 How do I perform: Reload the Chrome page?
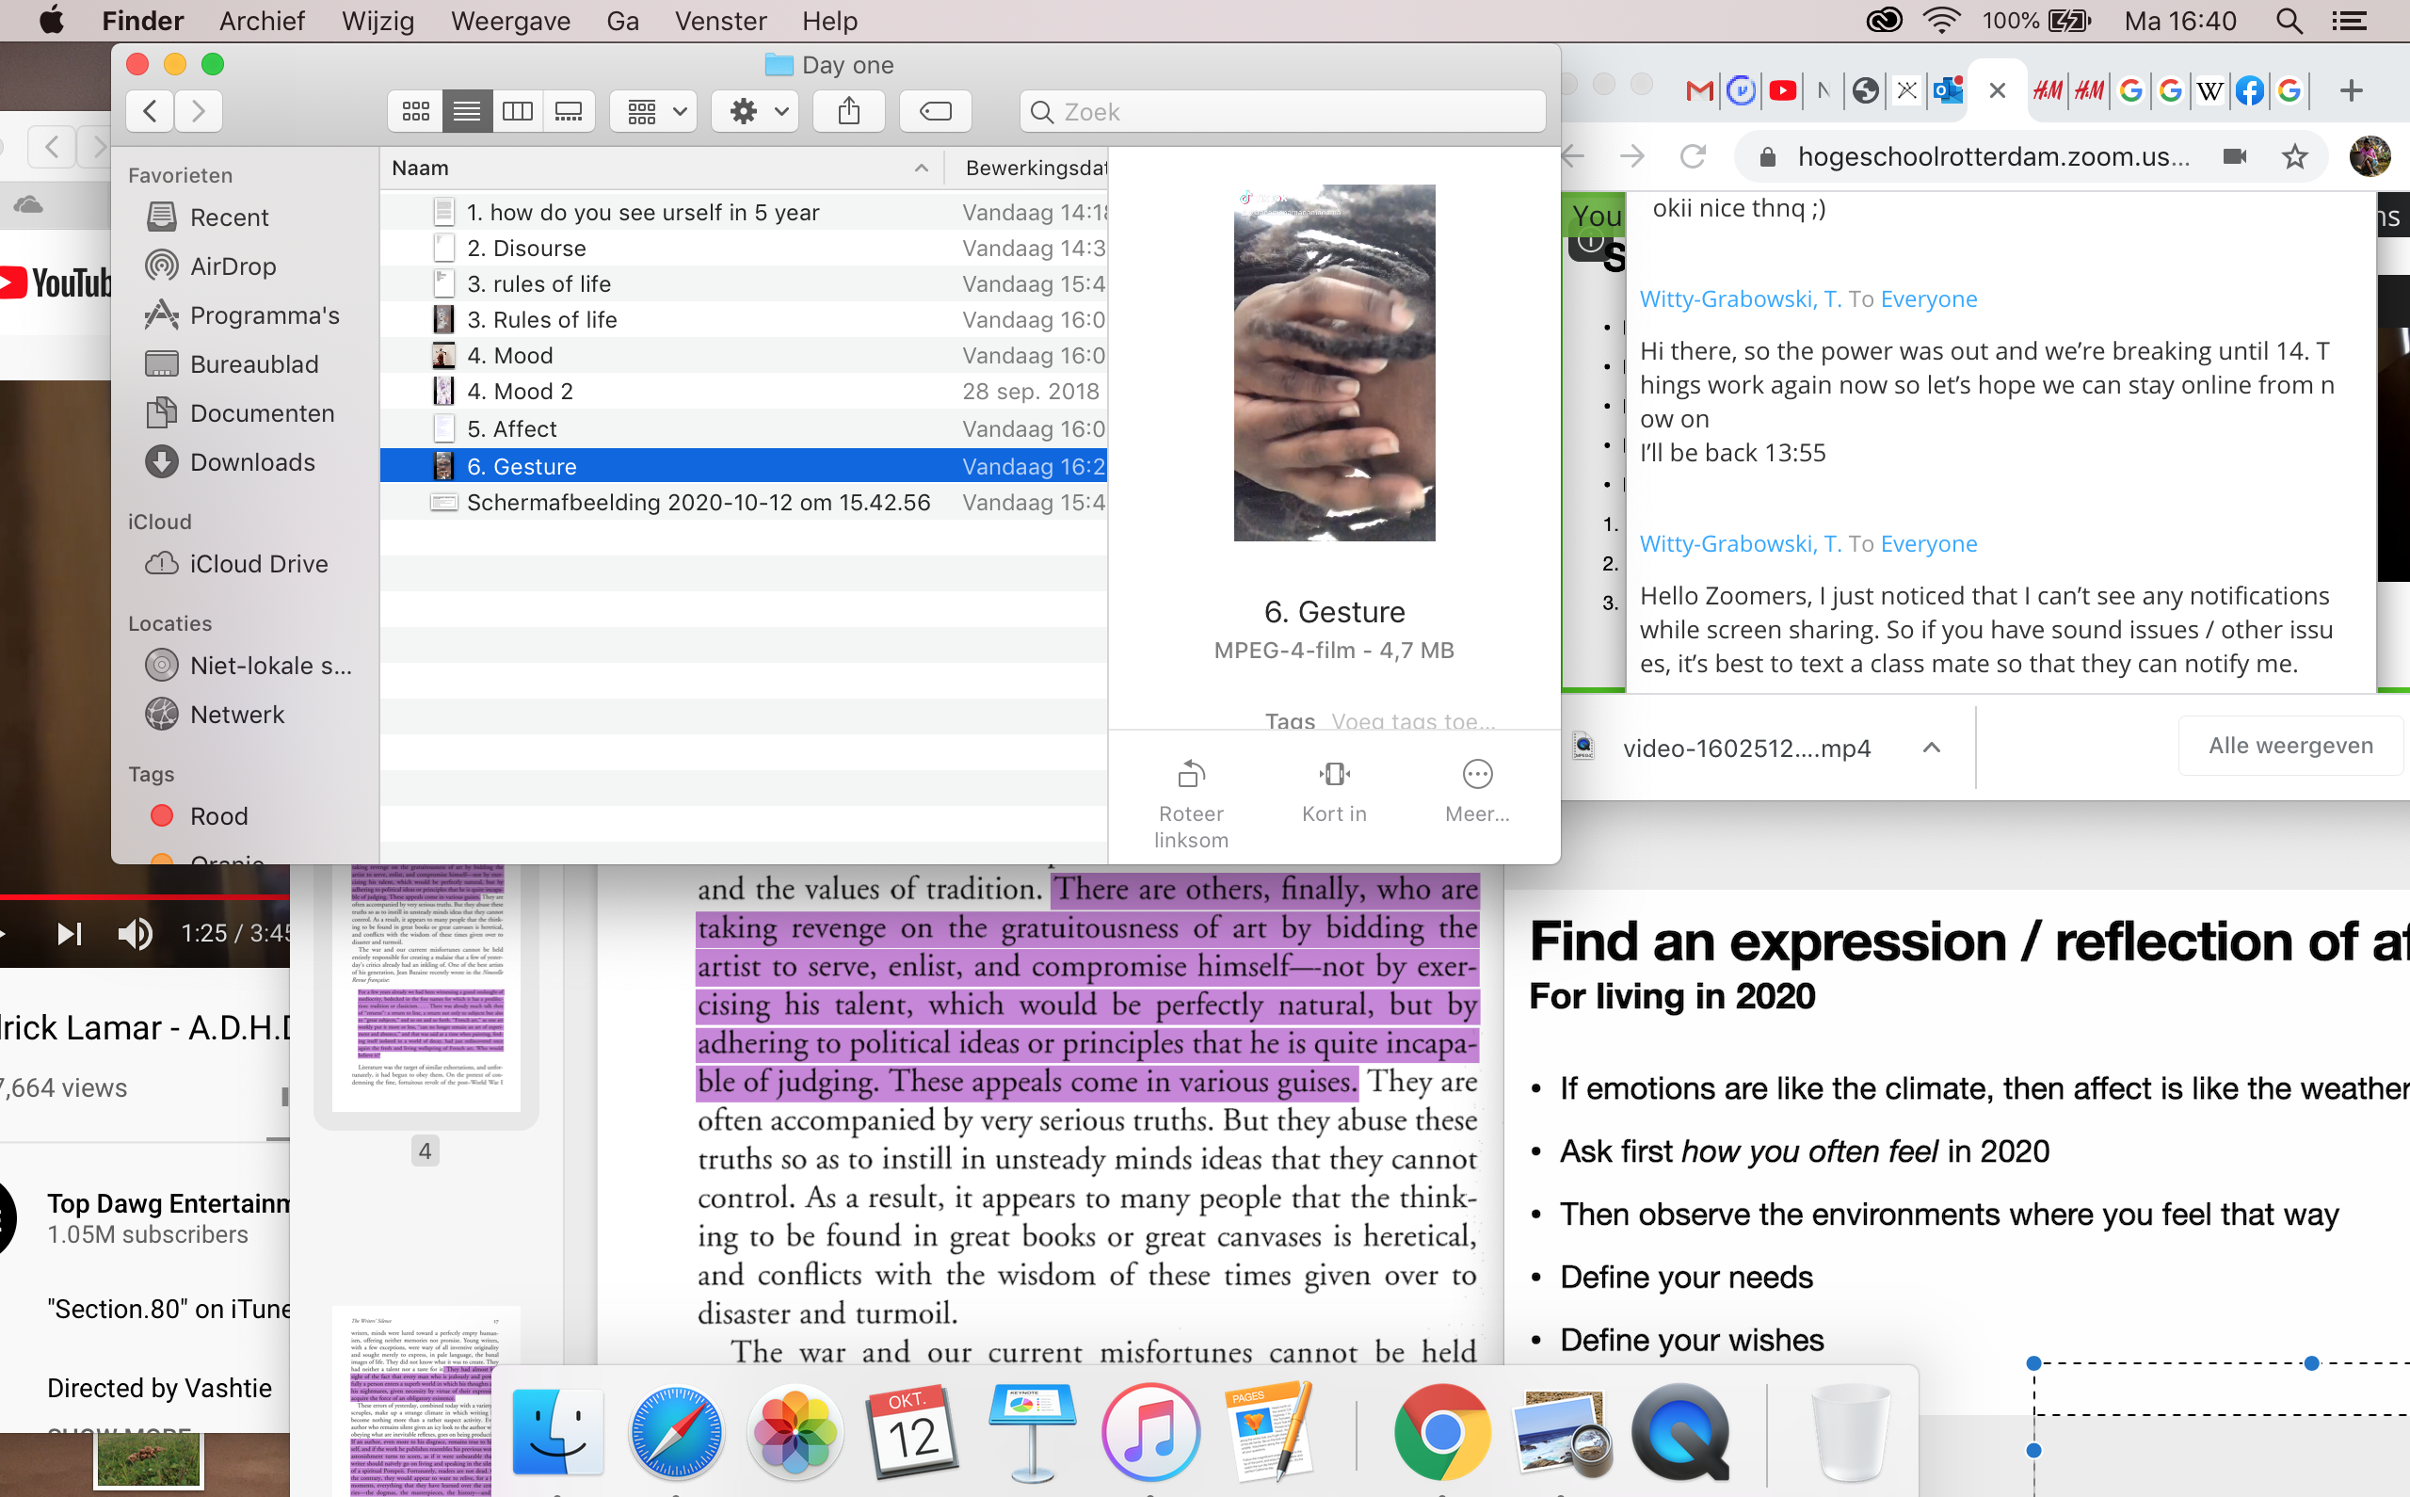tap(1693, 156)
